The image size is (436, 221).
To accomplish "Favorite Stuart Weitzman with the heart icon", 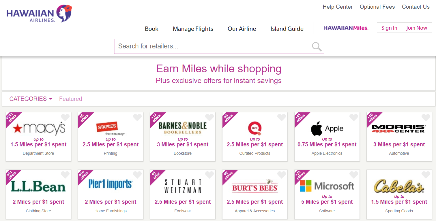I will [x=209, y=175].
